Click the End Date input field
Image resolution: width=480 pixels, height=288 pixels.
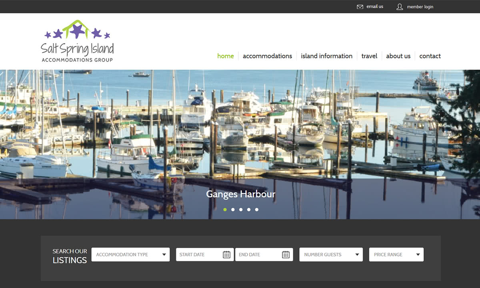pyautogui.click(x=264, y=254)
